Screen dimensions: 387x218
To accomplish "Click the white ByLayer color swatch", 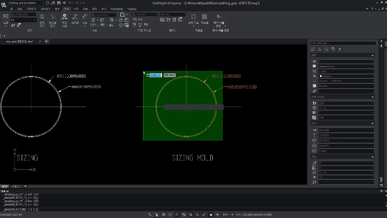I will (321, 76).
